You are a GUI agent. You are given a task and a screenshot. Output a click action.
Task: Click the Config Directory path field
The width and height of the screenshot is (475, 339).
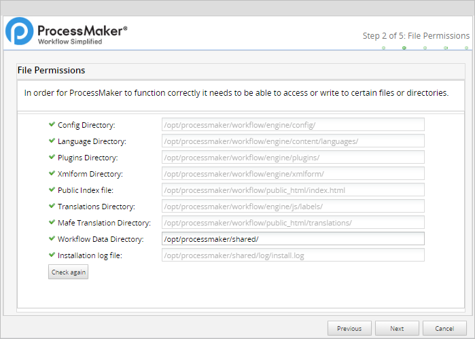click(293, 124)
